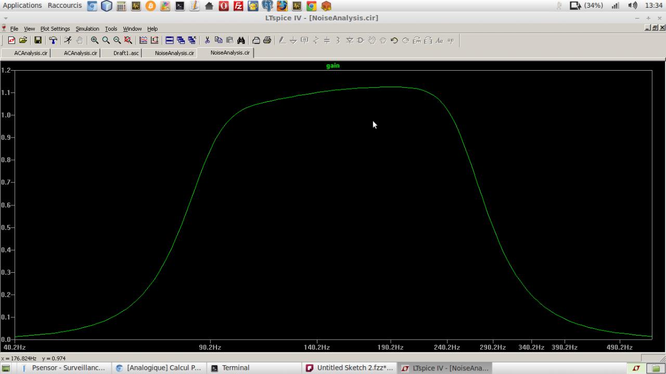666x374 pixels.
Task: Click the 190.2Hz frequency axis label
Action: (390, 348)
